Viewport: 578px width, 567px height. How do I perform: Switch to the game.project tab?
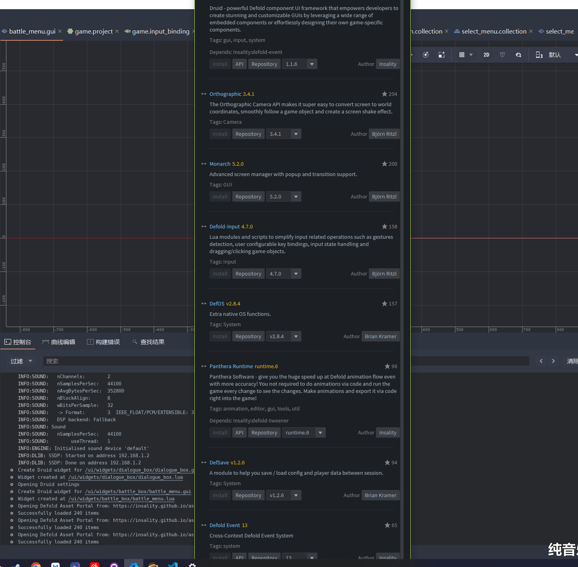94,31
